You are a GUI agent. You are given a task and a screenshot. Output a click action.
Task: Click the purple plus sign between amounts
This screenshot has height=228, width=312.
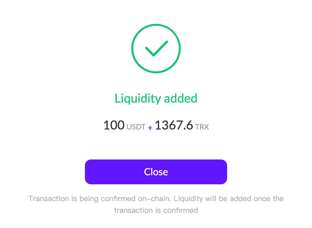click(150, 128)
